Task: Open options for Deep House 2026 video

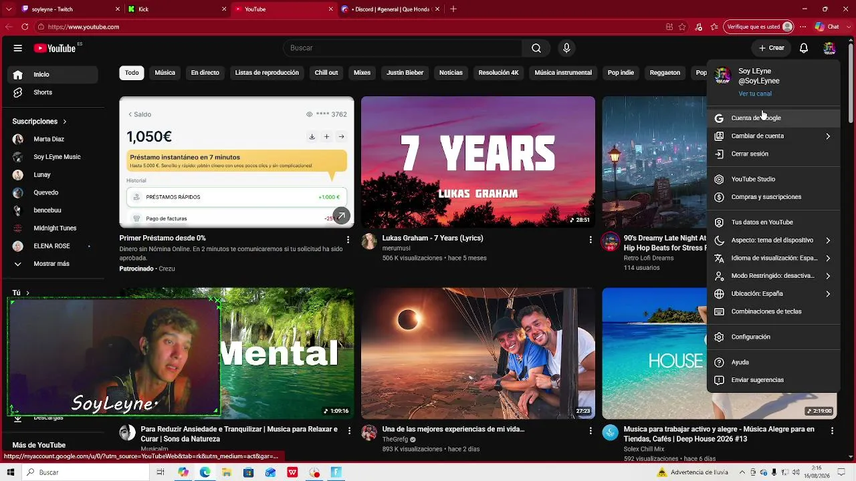Action: [x=832, y=431]
